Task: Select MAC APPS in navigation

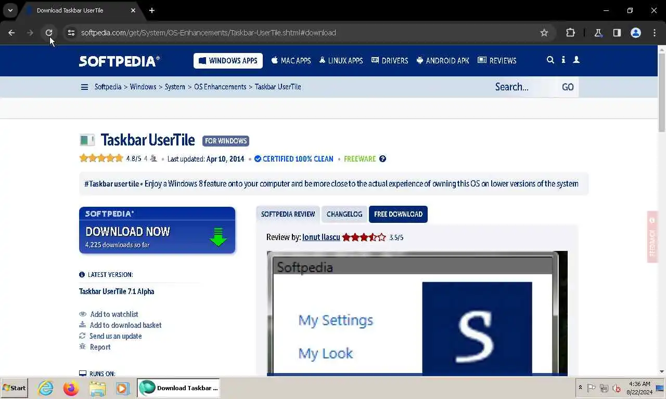Action: coord(291,61)
